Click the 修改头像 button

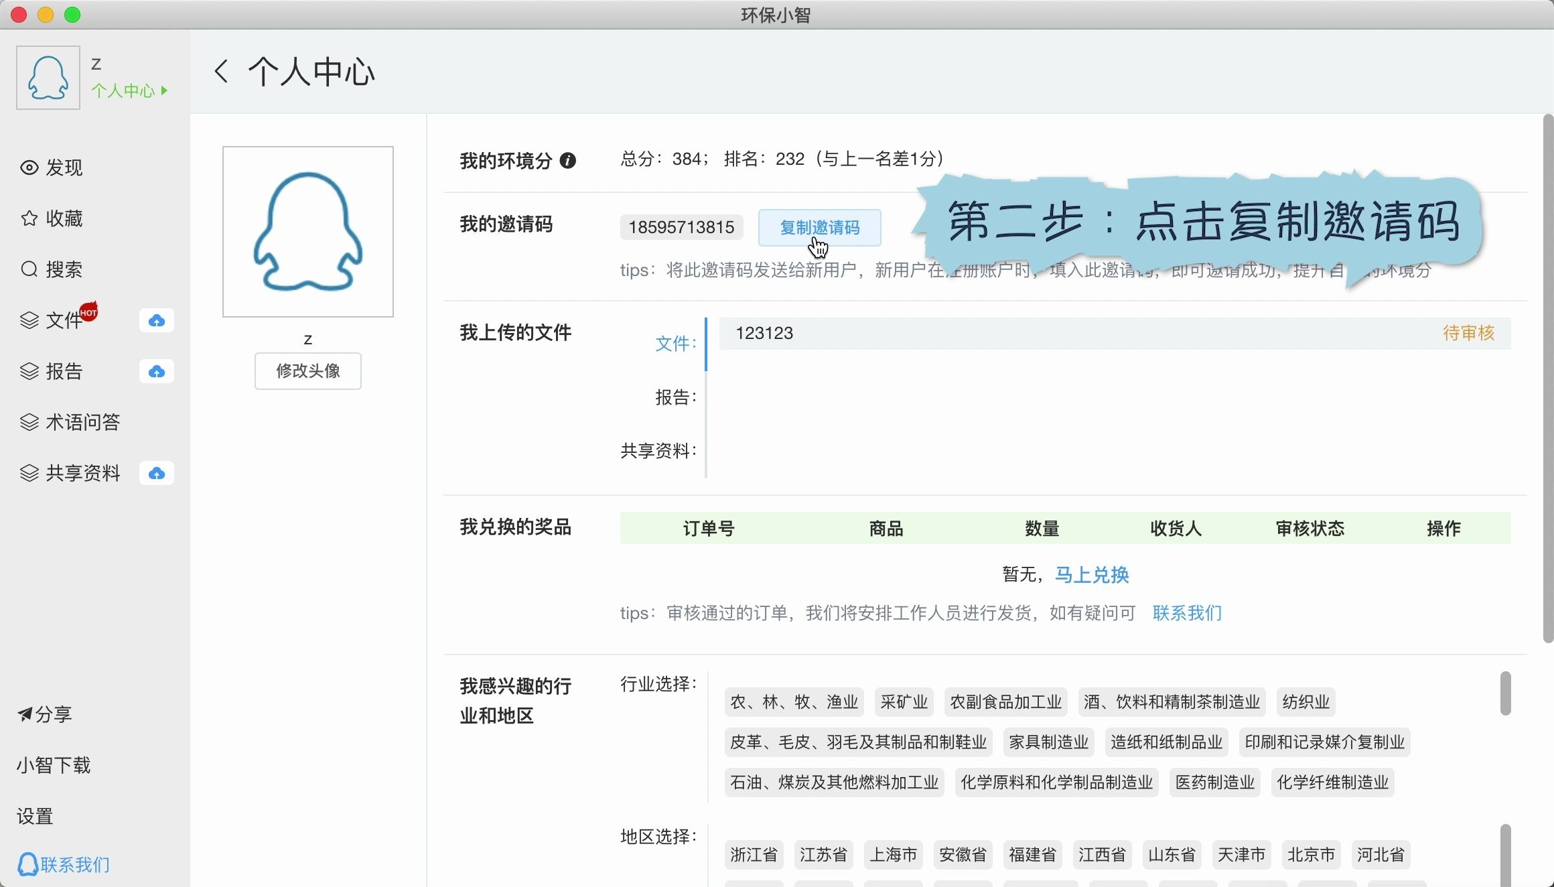[x=308, y=371]
